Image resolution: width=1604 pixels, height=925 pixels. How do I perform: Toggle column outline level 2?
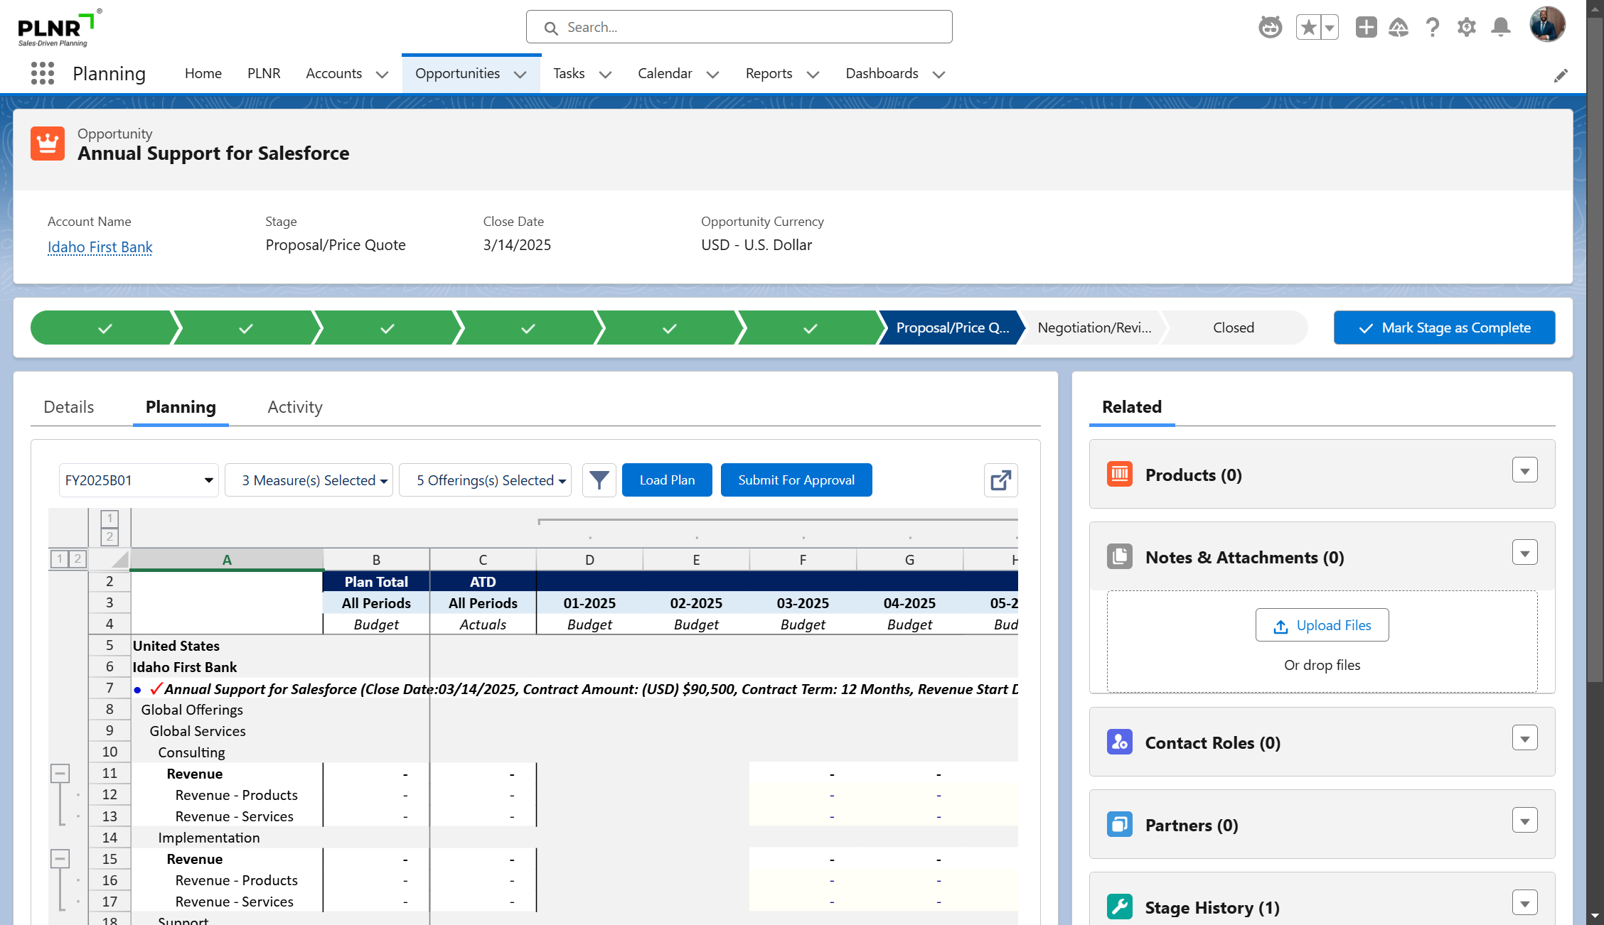tap(109, 537)
